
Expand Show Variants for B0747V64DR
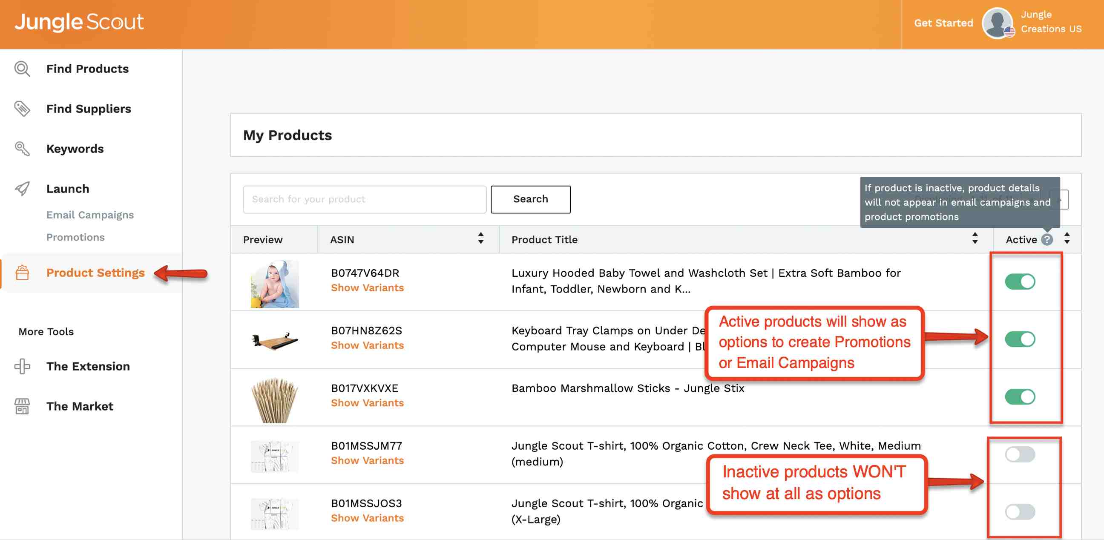pos(367,288)
